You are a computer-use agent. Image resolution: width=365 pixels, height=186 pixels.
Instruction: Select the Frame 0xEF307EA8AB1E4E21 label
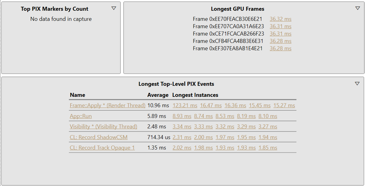click(x=228, y=49)
